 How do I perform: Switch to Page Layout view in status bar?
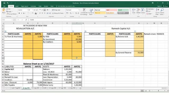click(146, 91)
